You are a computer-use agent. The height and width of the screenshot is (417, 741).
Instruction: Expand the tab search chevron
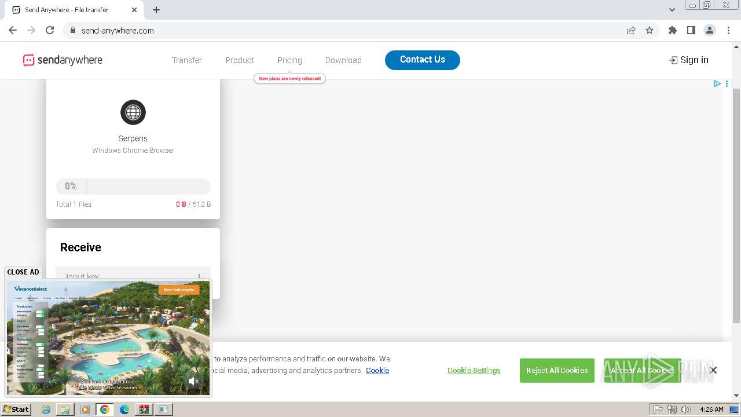672,9
